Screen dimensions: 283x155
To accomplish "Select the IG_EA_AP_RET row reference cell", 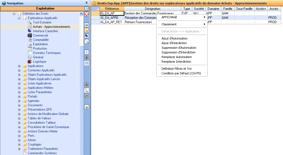I will (112, 22).
